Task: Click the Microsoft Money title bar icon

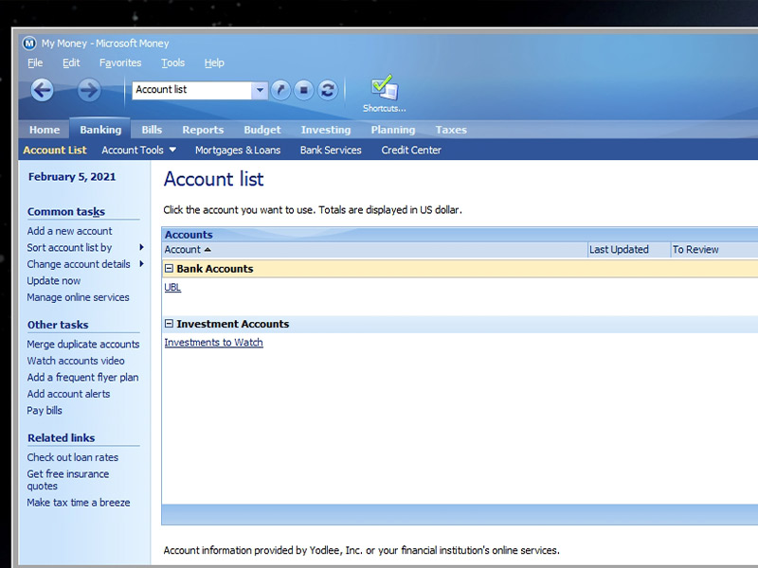Action: click(x=29, y=44)
